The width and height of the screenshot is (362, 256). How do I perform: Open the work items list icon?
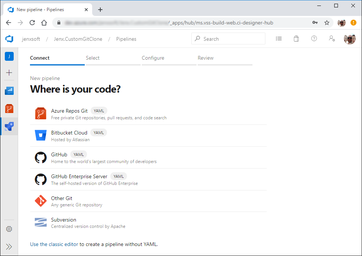pos(279,39)
